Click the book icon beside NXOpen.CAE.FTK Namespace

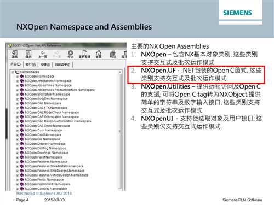coord(22,108)
